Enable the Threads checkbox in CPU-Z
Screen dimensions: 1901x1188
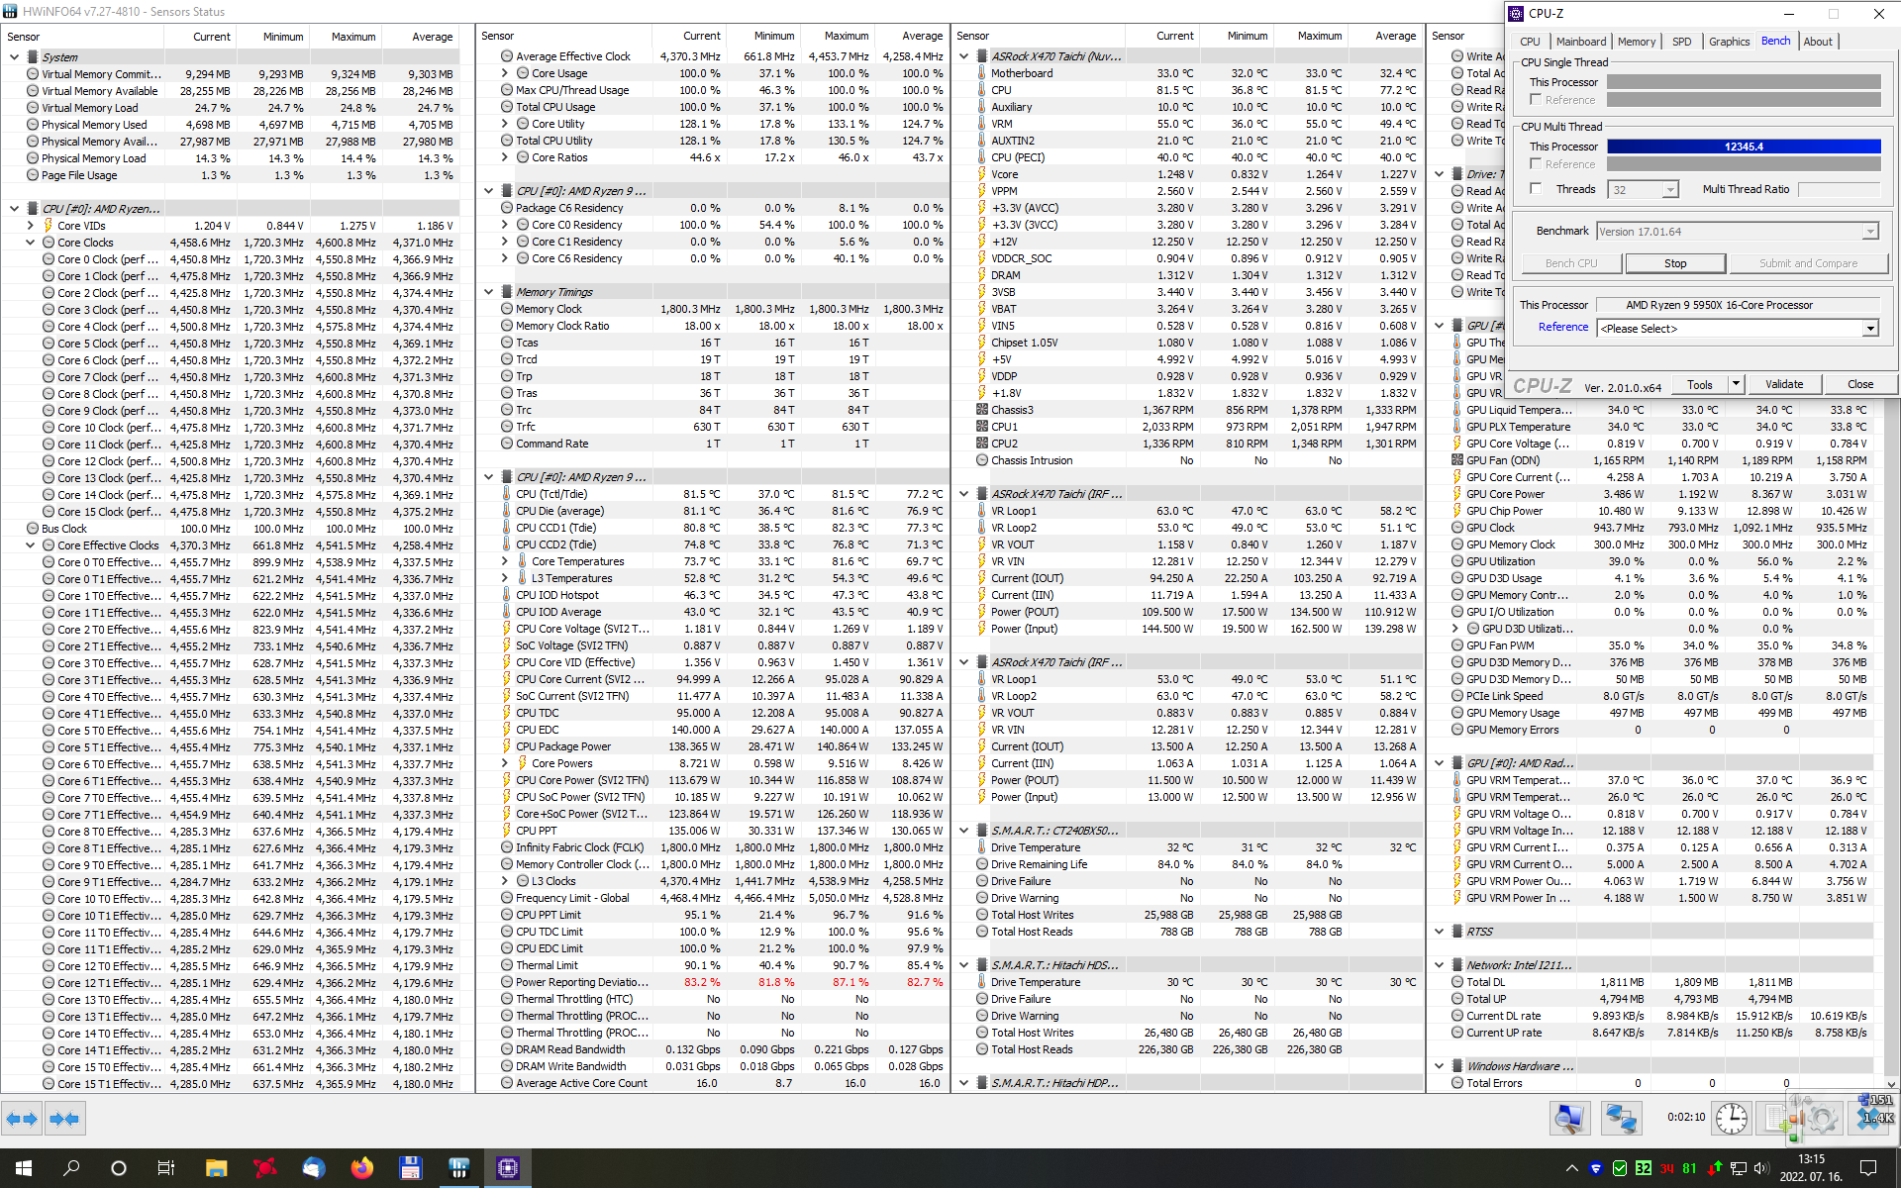pyautogui.click(x=1536, y=188)
